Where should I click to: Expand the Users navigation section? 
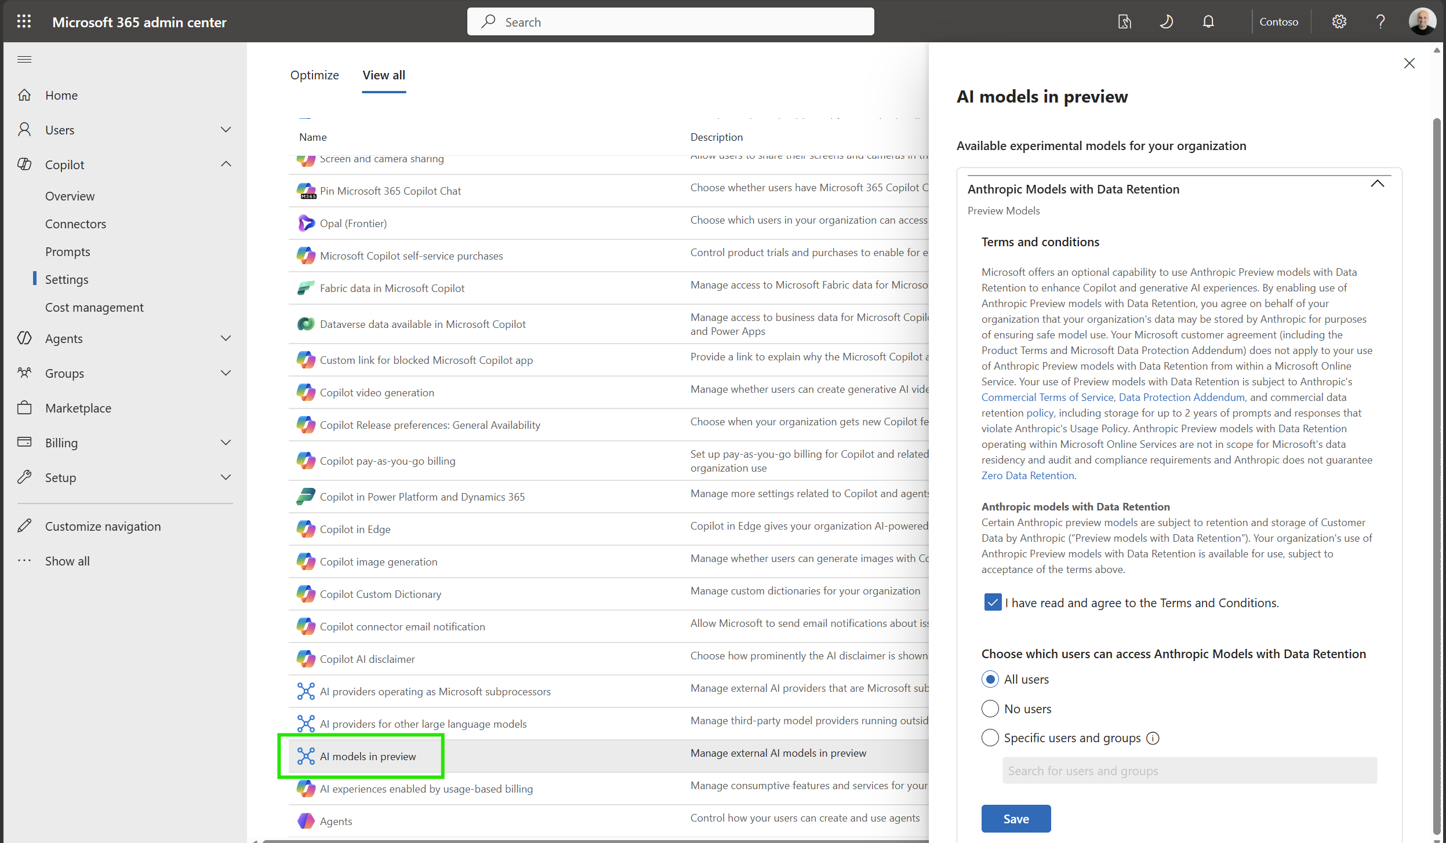pyautogui.click(x=226, y=130)
